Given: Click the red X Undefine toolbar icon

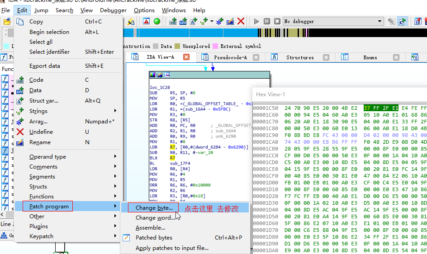Looking at the screenshot, I should pos(241,21).
